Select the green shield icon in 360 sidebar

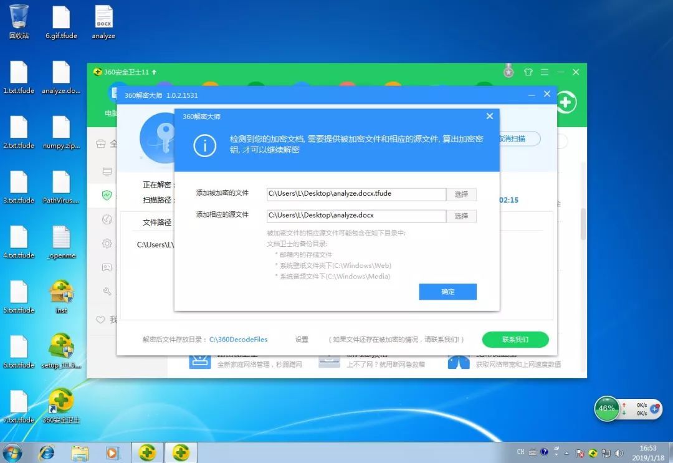click(x=107, y=195)
